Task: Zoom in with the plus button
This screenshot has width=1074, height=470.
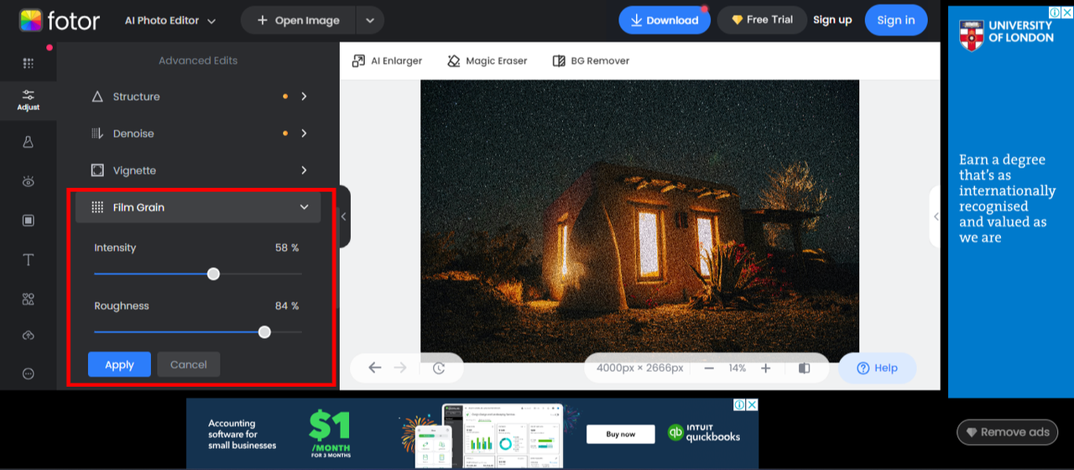Action: pos(765,368)
